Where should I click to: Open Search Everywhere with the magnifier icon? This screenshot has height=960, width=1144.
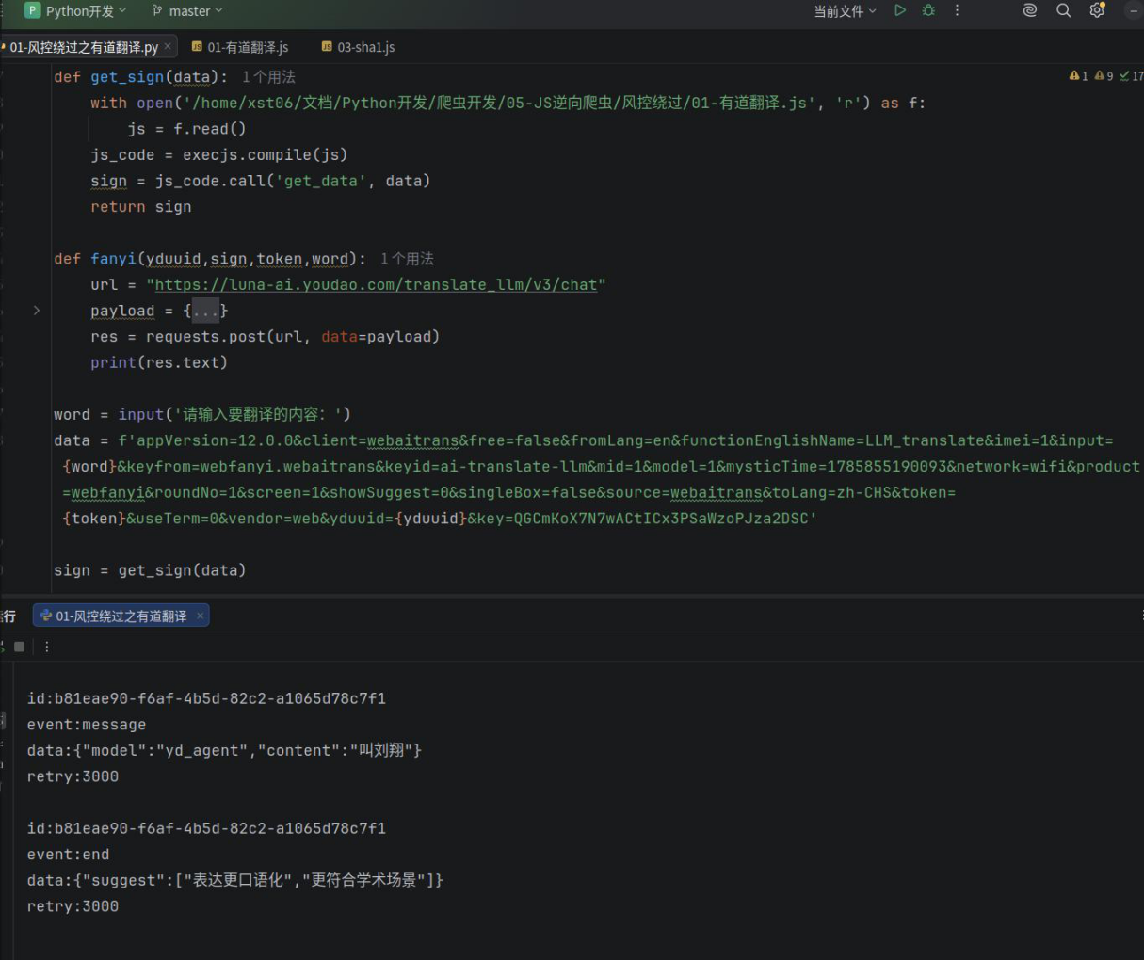(x=1063, y=10)
